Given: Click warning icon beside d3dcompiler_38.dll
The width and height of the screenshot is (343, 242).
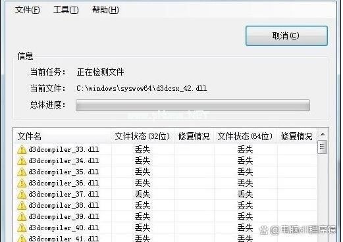Looking at the screenshot, I should coord(22,206).
